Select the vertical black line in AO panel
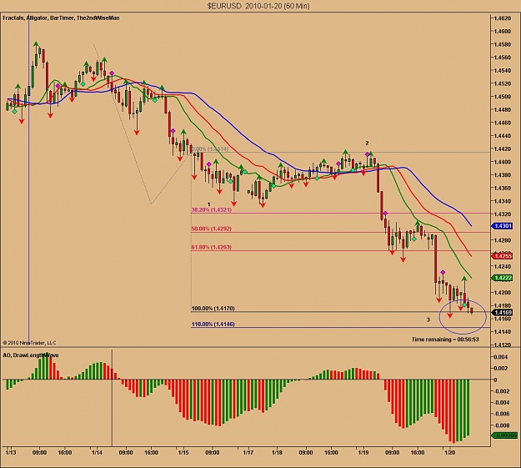The width and height of the screenshot is (521, 468). click(112, 397)
